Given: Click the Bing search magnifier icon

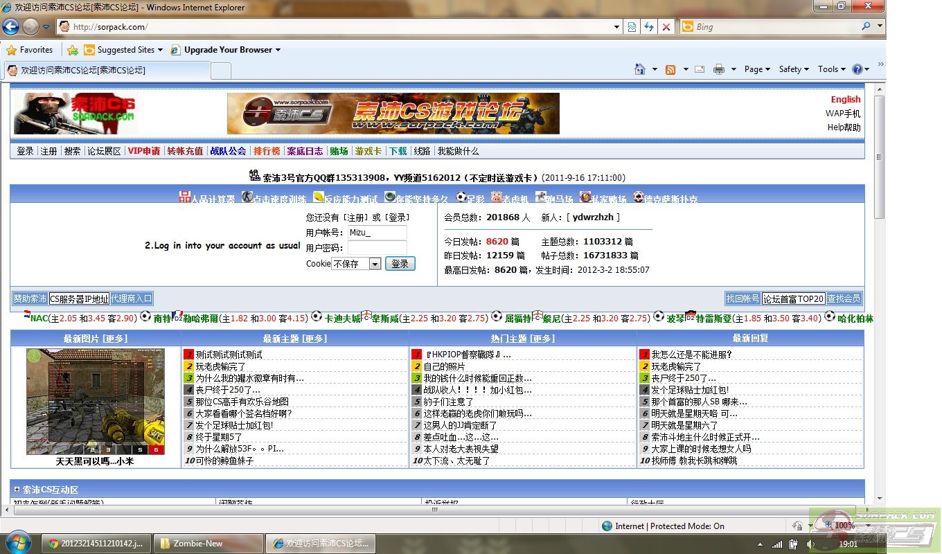Looking at the screenshot, I should click(x=866, y=26).
